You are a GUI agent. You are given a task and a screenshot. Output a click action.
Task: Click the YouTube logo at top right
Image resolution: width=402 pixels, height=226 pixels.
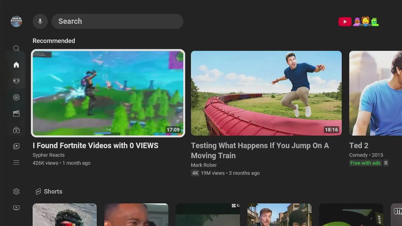pos(345,21)
